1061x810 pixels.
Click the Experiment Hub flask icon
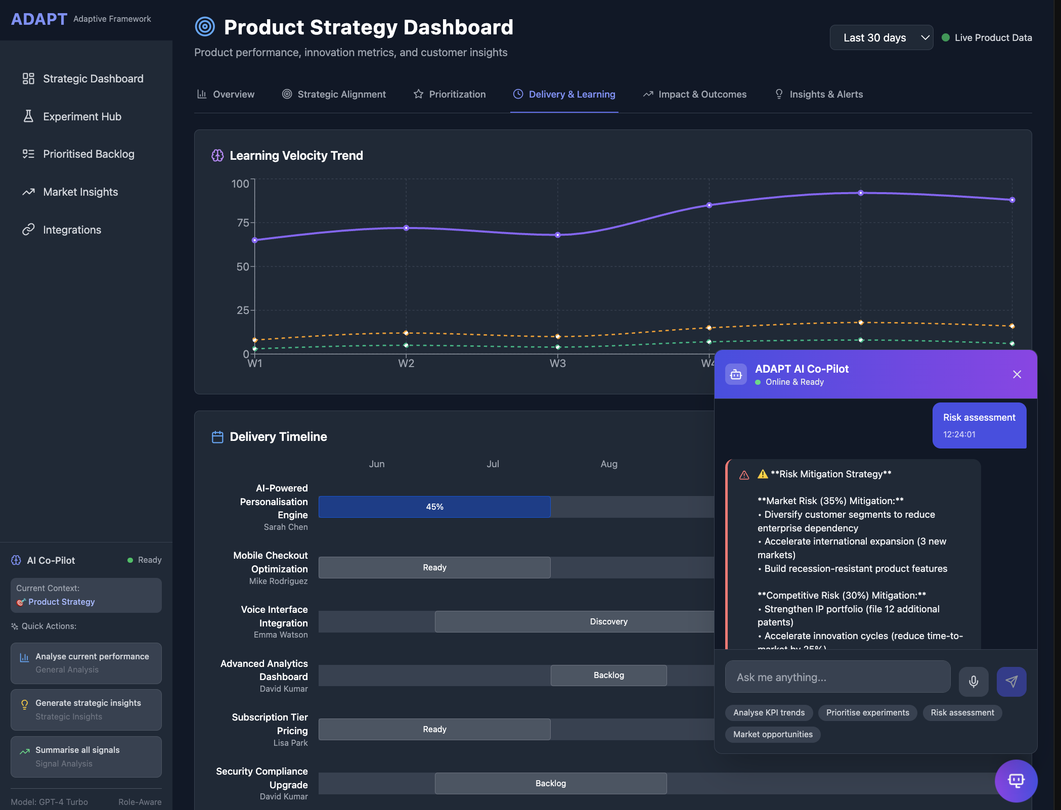28,116
